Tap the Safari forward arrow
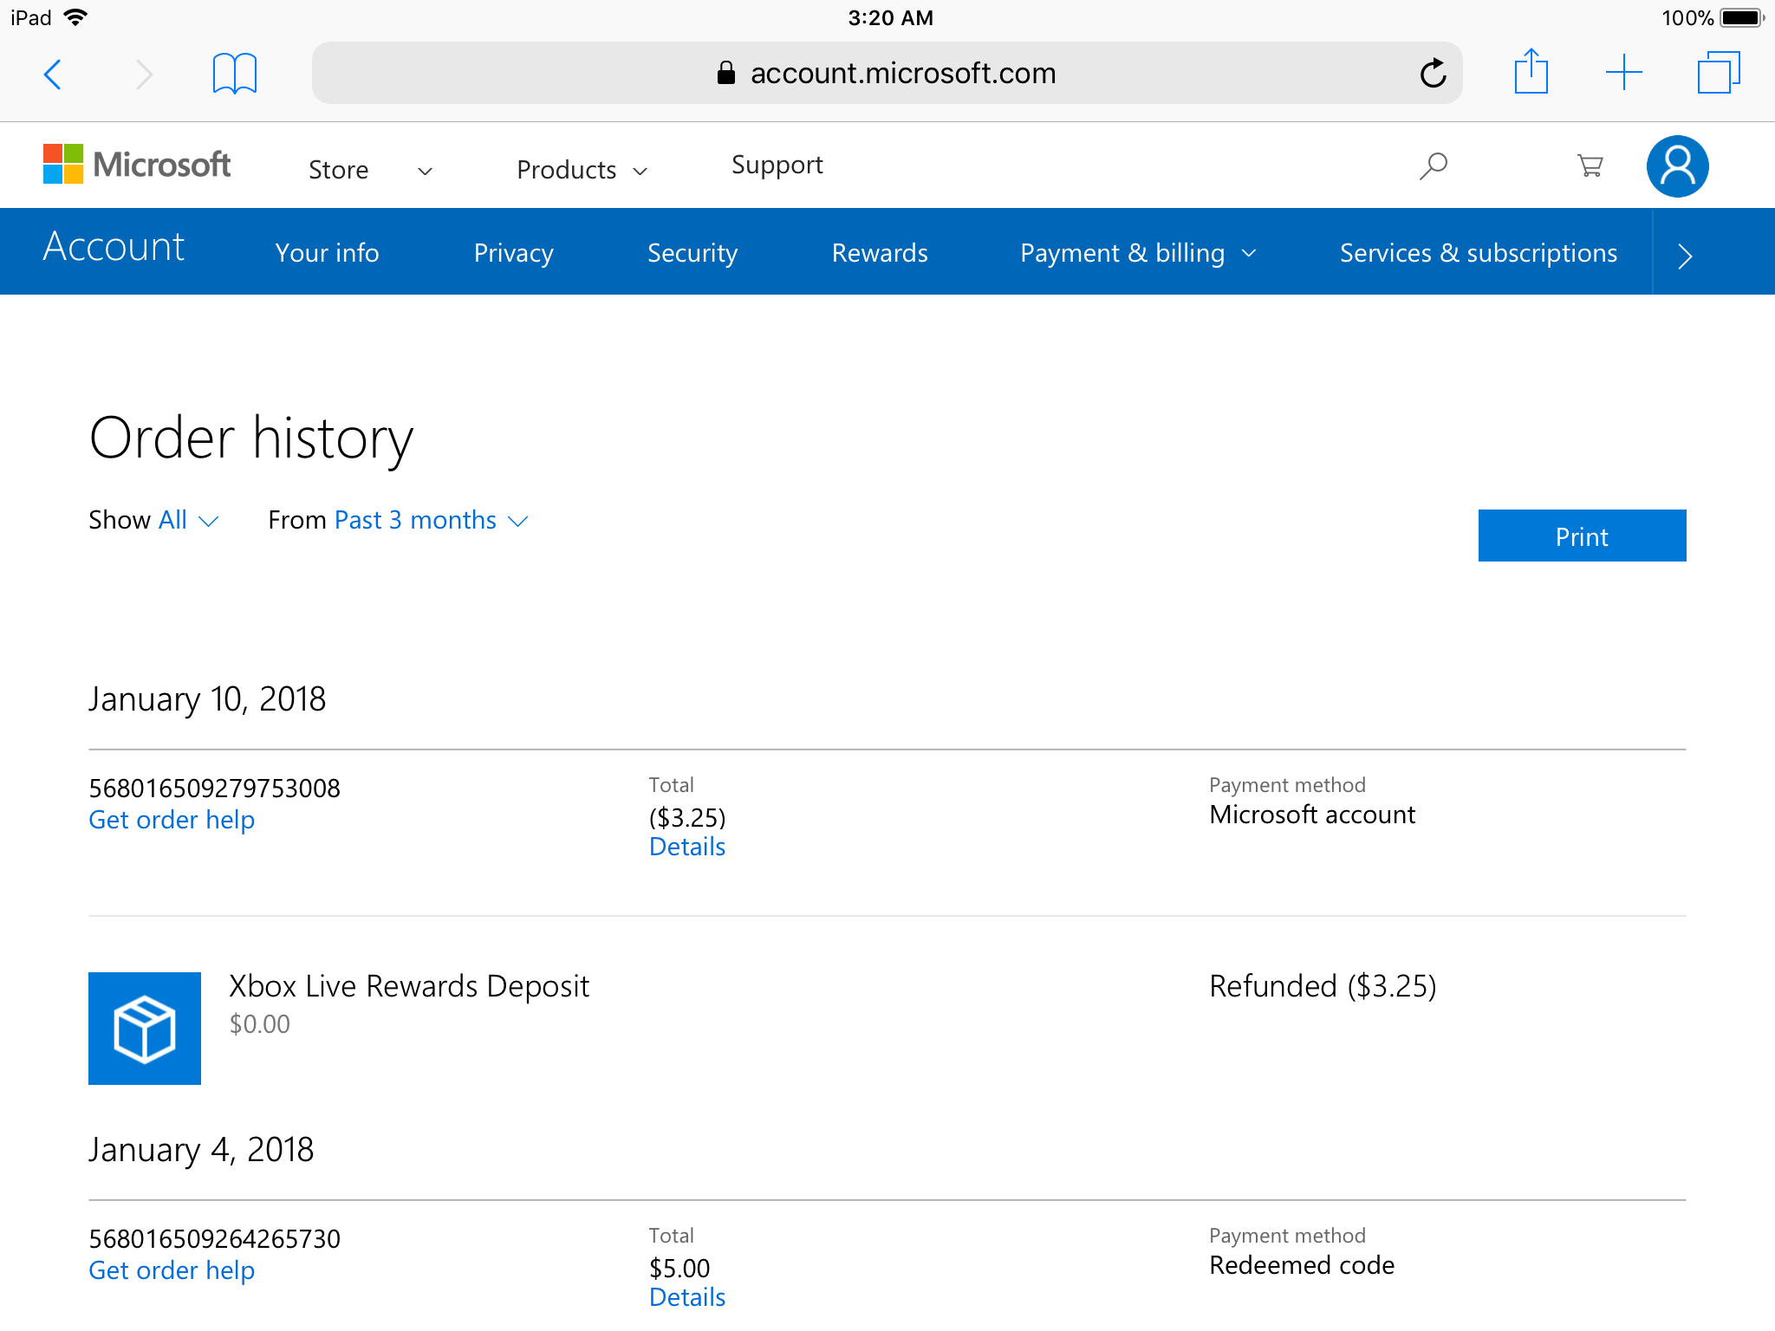Screen dimensions: 1775x1331 coord(144,75)
